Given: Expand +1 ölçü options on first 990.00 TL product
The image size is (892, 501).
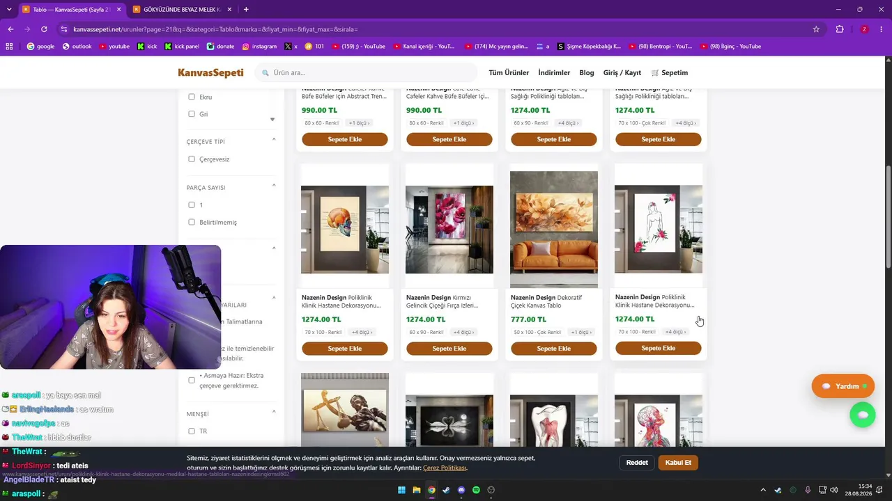Looking at the screenshot, I should pos(358,123).
